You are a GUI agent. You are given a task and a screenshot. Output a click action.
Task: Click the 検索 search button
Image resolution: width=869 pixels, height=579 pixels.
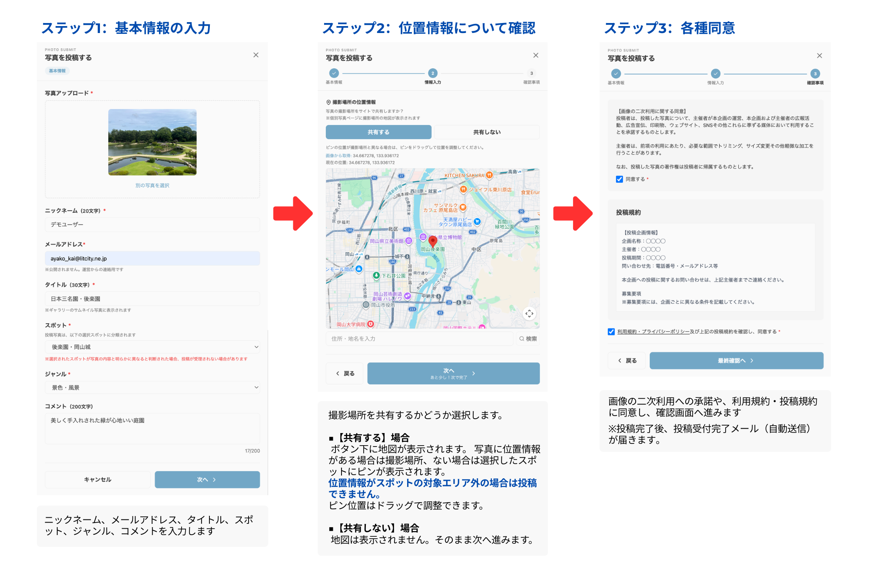tap(528, 339)
